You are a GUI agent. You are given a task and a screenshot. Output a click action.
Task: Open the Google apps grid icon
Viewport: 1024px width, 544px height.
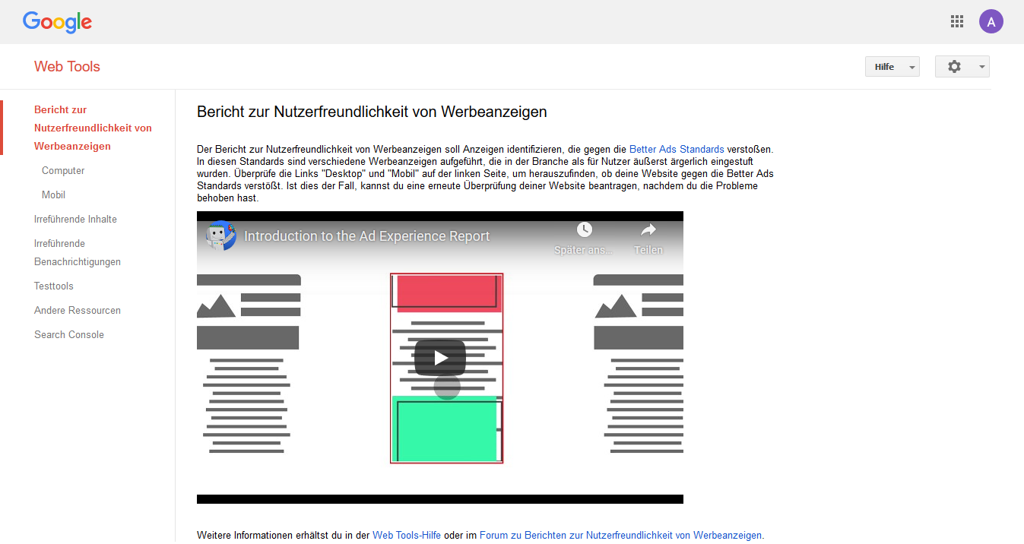click(x=957, y=21)
